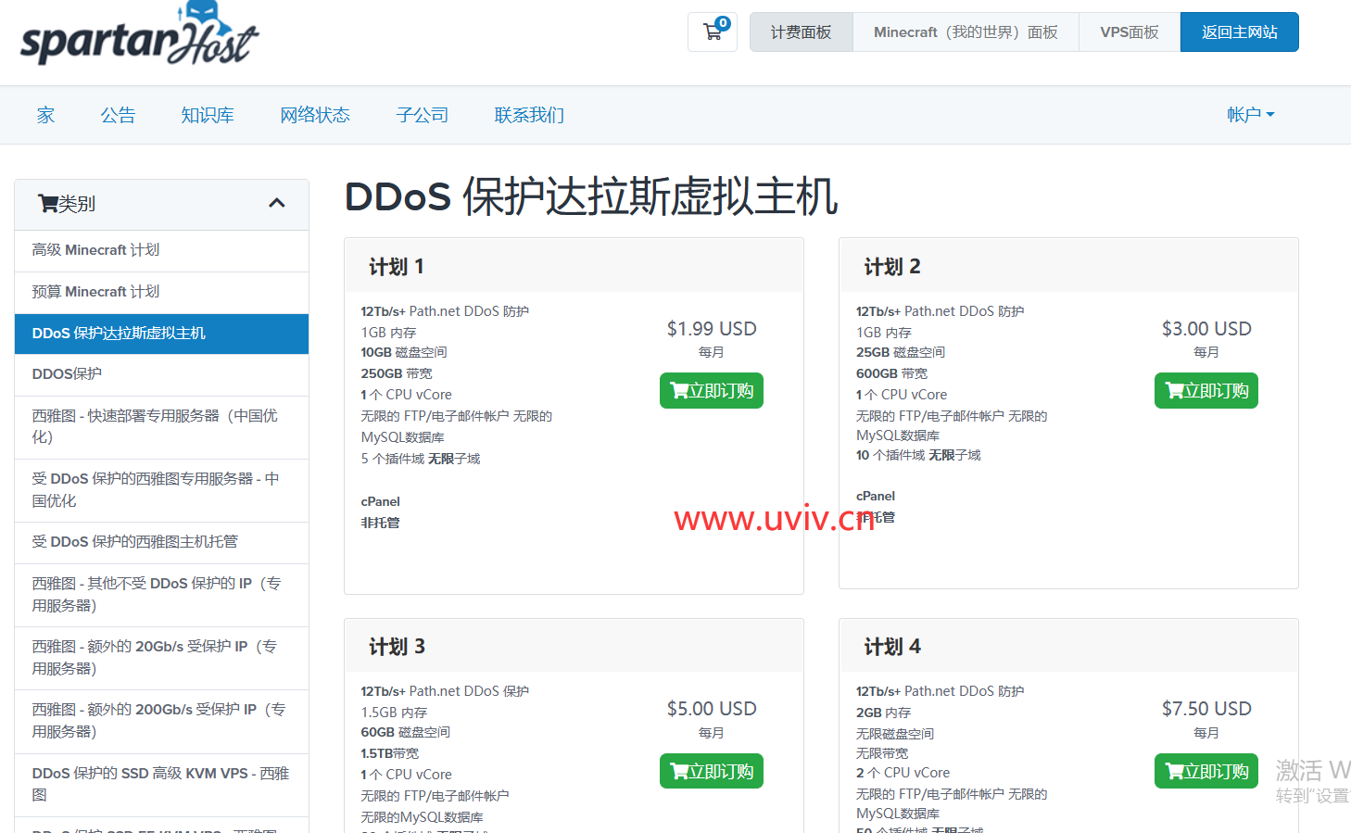This screenshot has height=833, width=1351.
Task: Open the 帐户 dropdown menu
Action: [x=1250, y=115]
